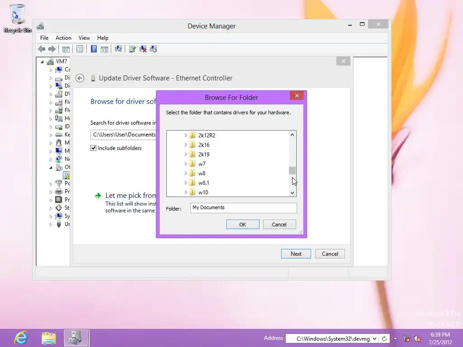Toggle the Include subfolders checkbox

(93, 148)
